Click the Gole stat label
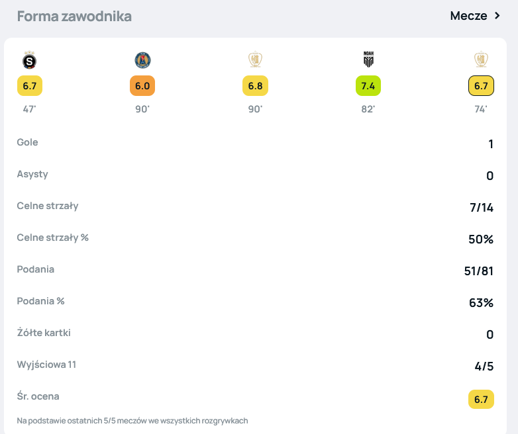518x434 pixels. (28, 142)
